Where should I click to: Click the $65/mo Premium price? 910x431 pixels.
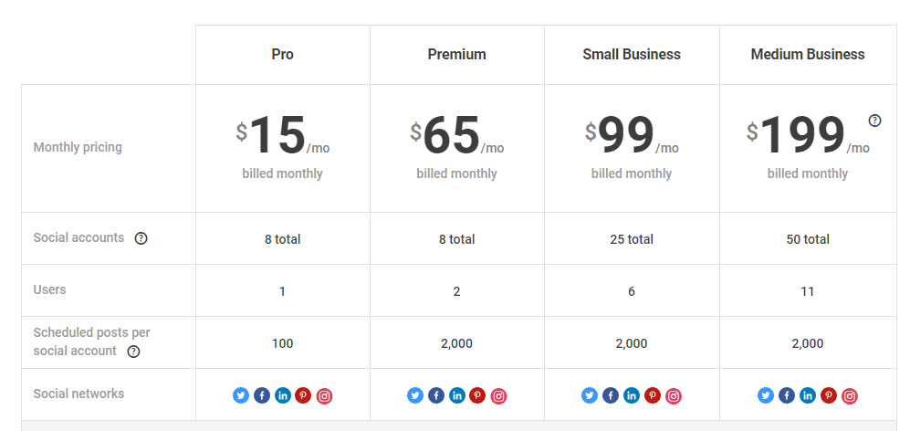click(456, 135)
